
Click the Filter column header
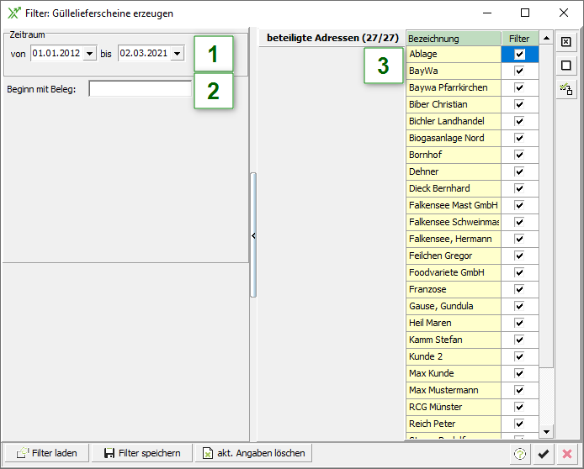519,39
